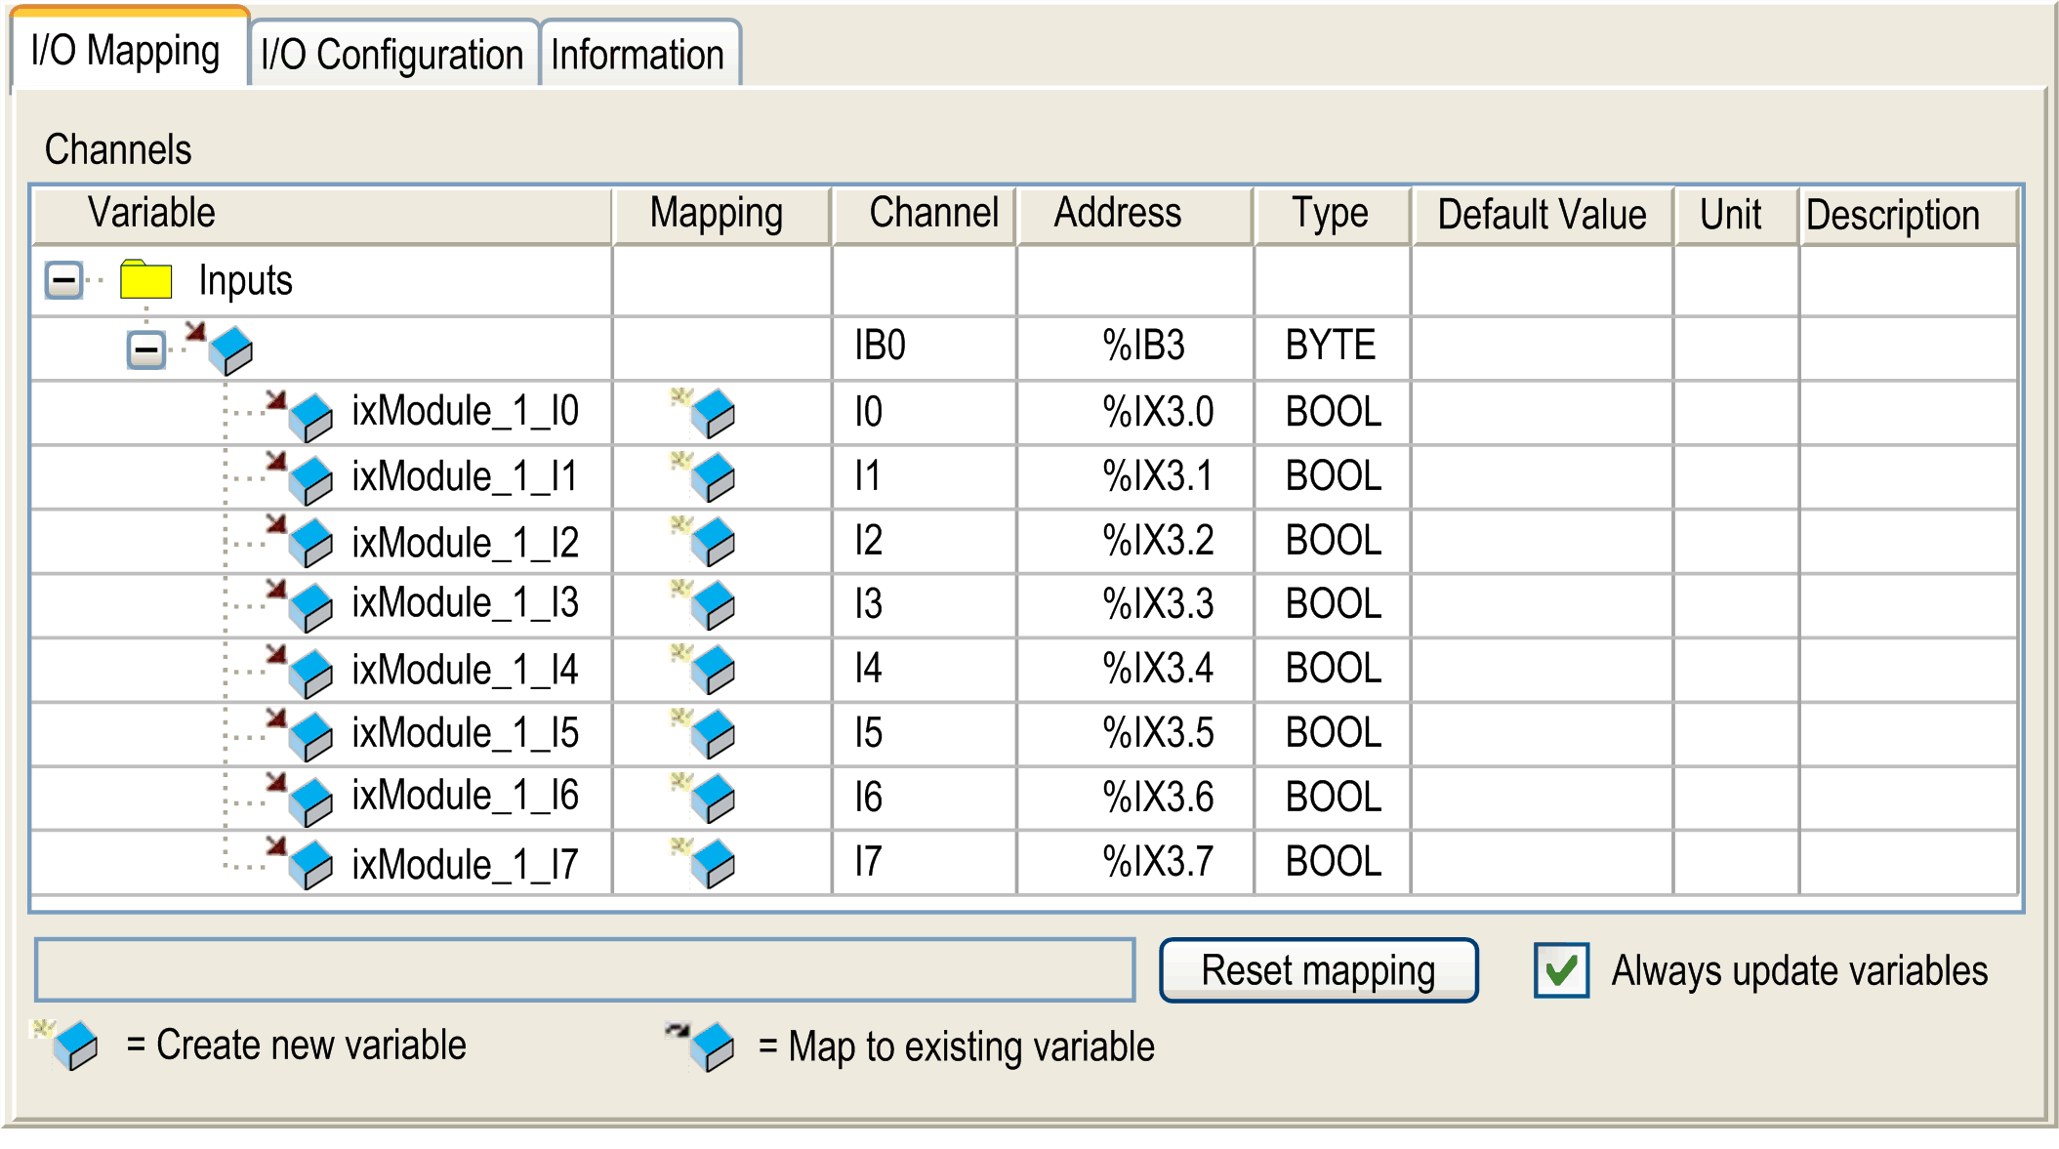Image resolution: width=2059 pixels, height=1149 pixels.
Task: Click the BYTE type cell
Action: click(1333, 347)
